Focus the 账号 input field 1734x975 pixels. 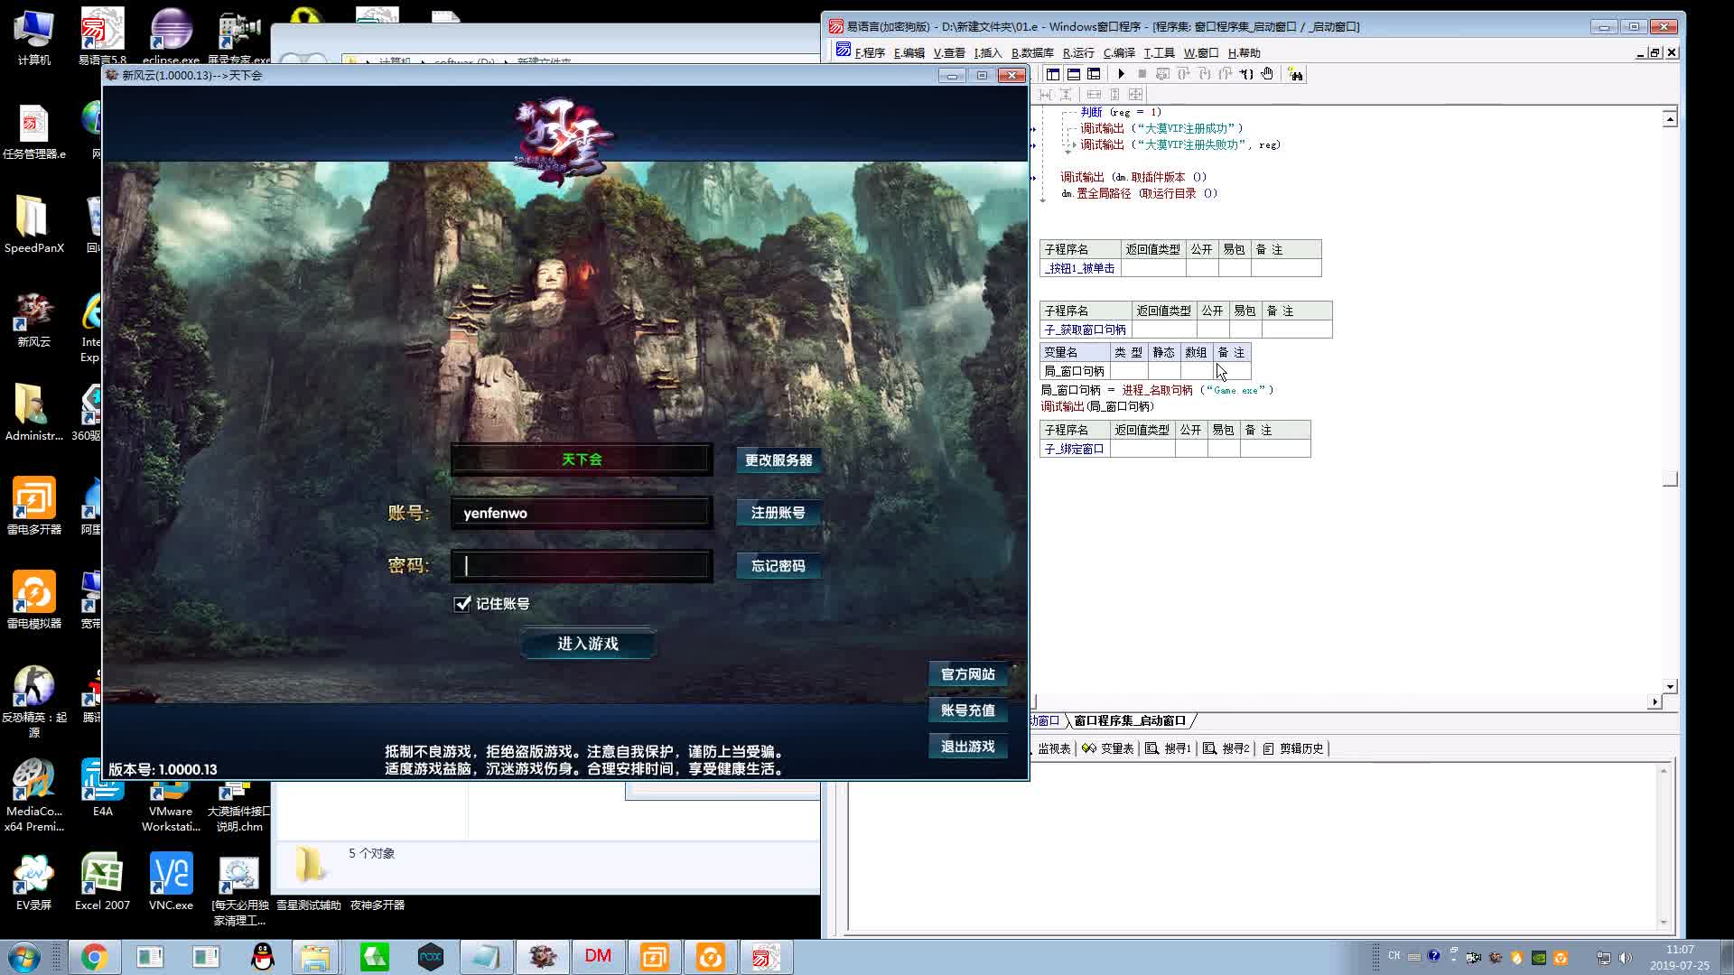(x=582, y=513)
